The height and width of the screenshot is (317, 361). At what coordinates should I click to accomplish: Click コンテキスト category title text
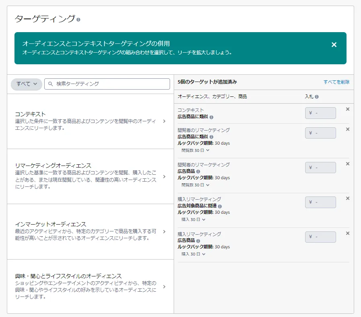coord(30,115)
